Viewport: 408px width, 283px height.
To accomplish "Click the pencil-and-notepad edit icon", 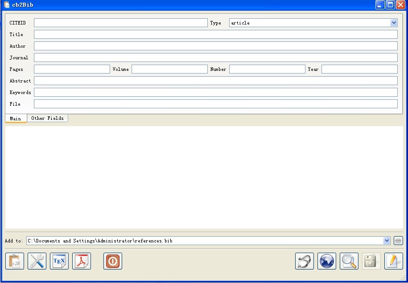I will click(x=394, y=261).
